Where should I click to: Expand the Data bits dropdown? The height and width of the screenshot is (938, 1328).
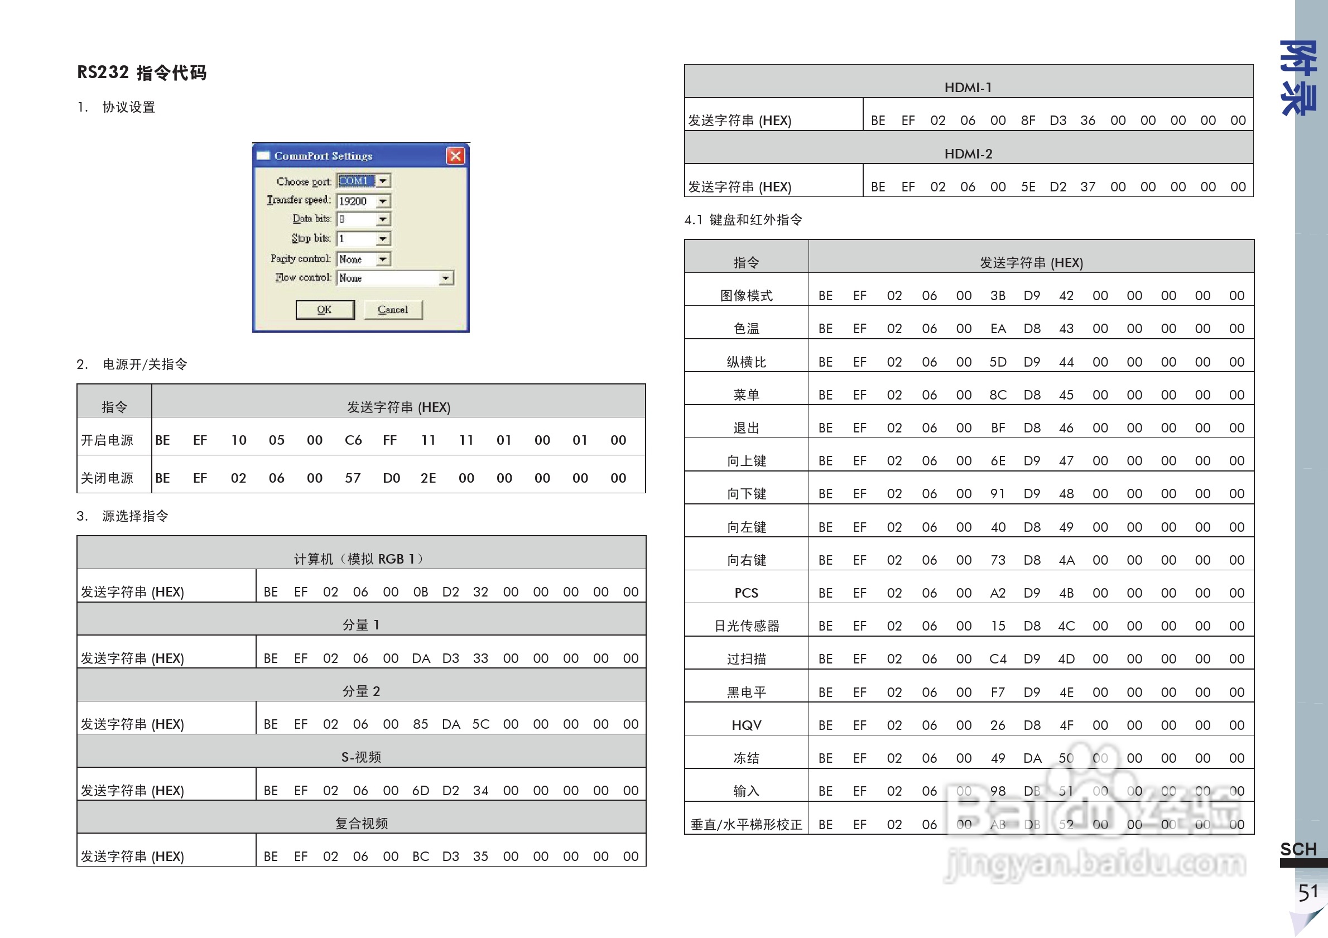click(383, 219)
